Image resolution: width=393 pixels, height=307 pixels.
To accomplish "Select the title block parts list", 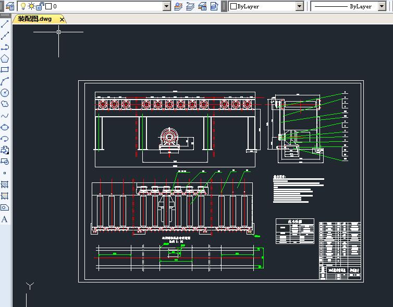I will click(340, 251).
